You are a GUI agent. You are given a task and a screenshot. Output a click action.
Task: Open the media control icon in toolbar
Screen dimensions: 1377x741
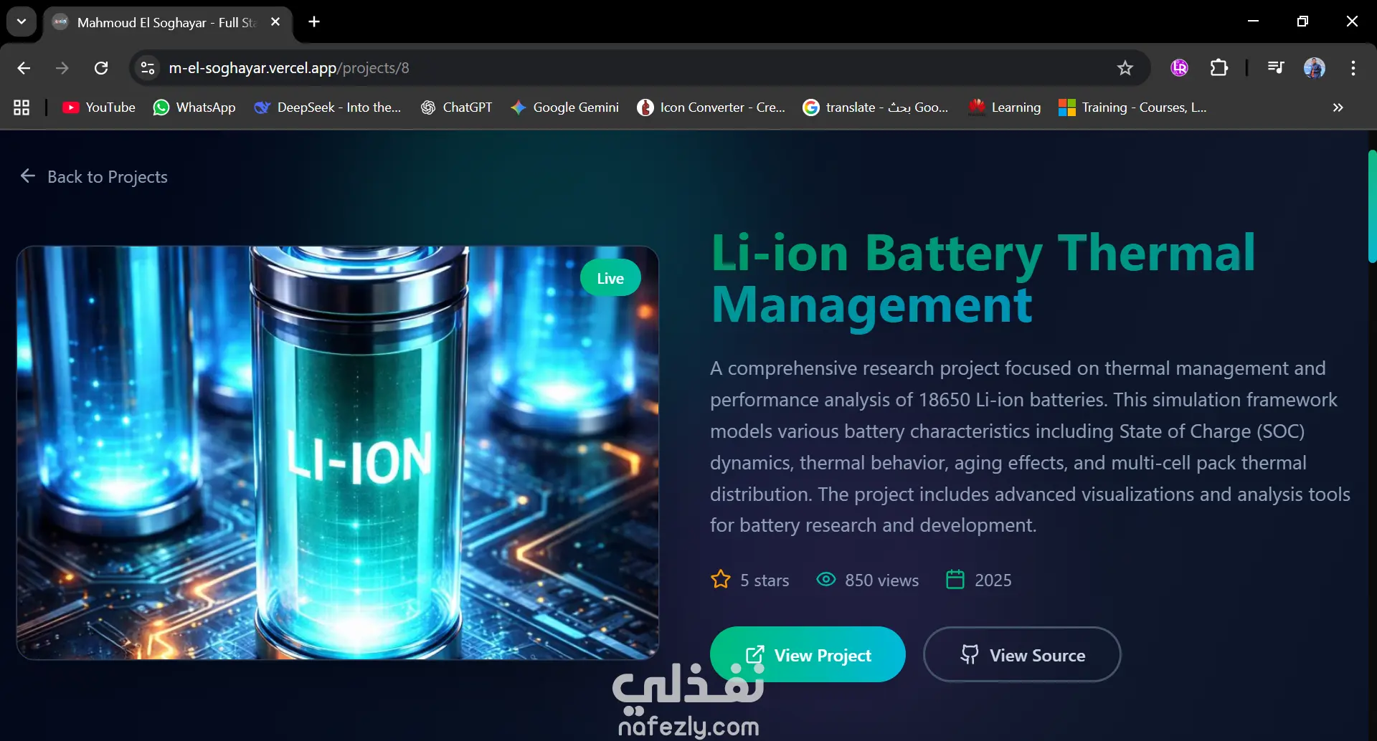(1275, 68)
